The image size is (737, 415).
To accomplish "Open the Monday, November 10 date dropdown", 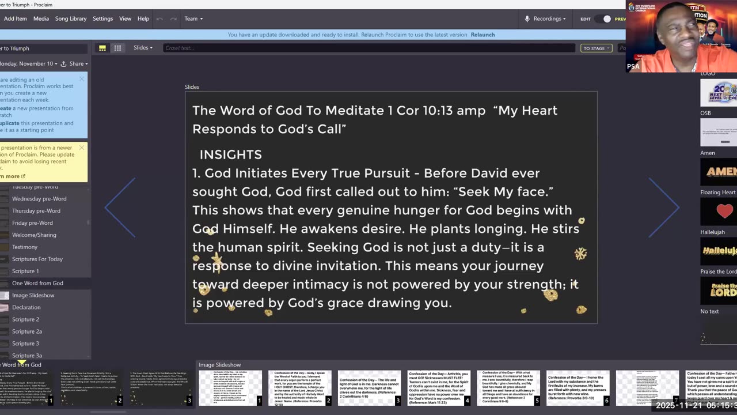I will tap(28, 63).
